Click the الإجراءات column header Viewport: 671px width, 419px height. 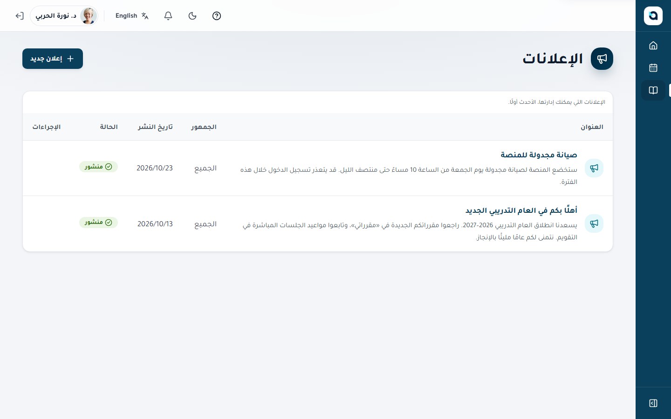click(x=47, y=127)
